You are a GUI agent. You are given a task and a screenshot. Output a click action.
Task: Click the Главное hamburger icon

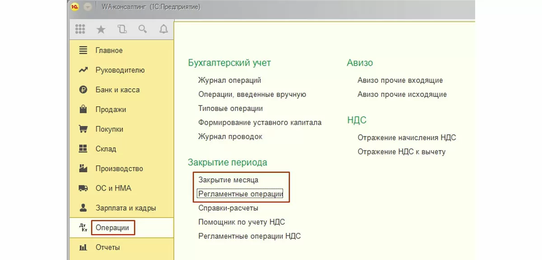[x=83, y=50]
